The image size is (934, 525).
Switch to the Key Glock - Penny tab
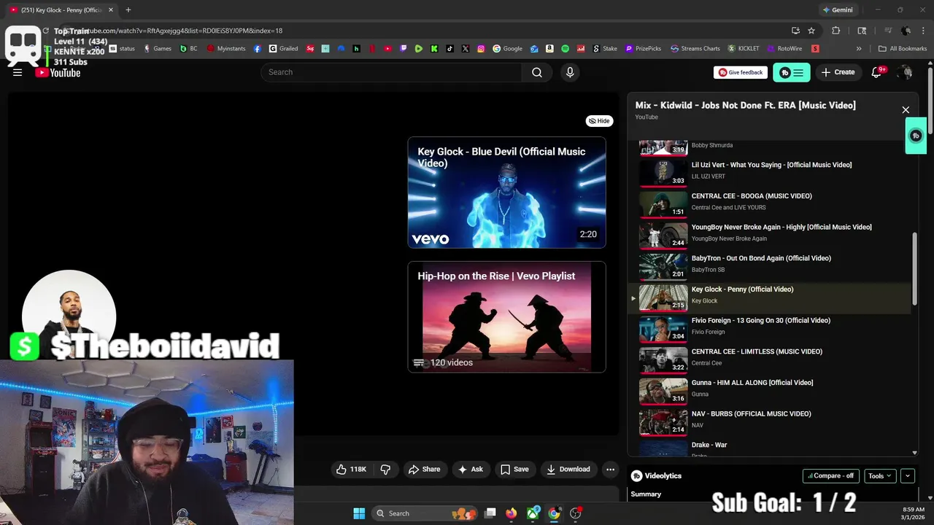(62, 10)
